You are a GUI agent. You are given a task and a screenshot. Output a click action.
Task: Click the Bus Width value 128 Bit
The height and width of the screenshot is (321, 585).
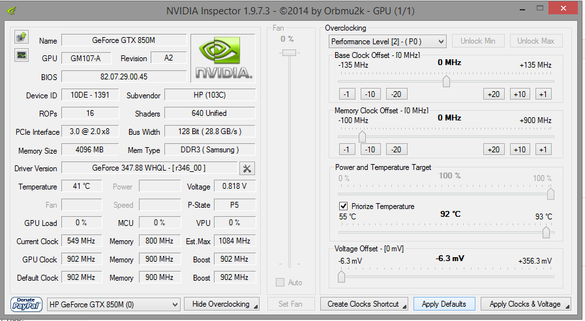point(210,132)
